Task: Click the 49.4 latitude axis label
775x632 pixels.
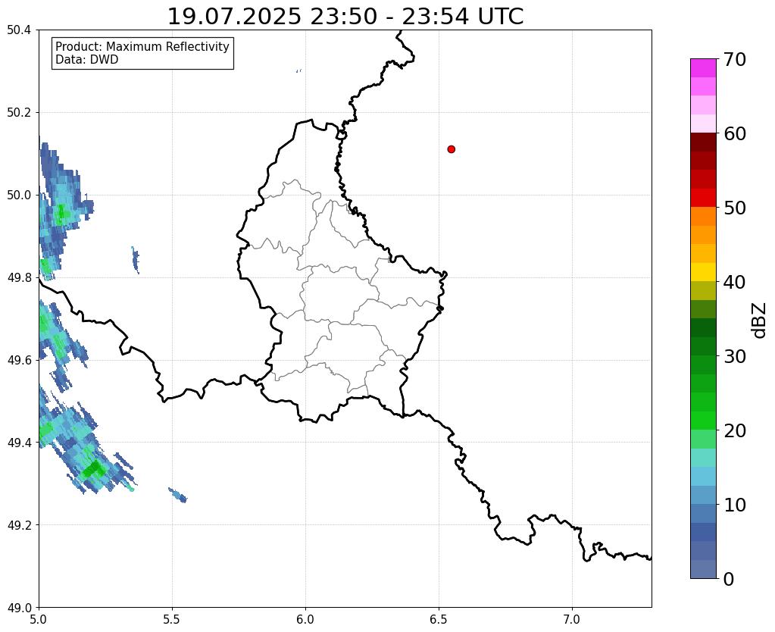Action: [19, 443]
